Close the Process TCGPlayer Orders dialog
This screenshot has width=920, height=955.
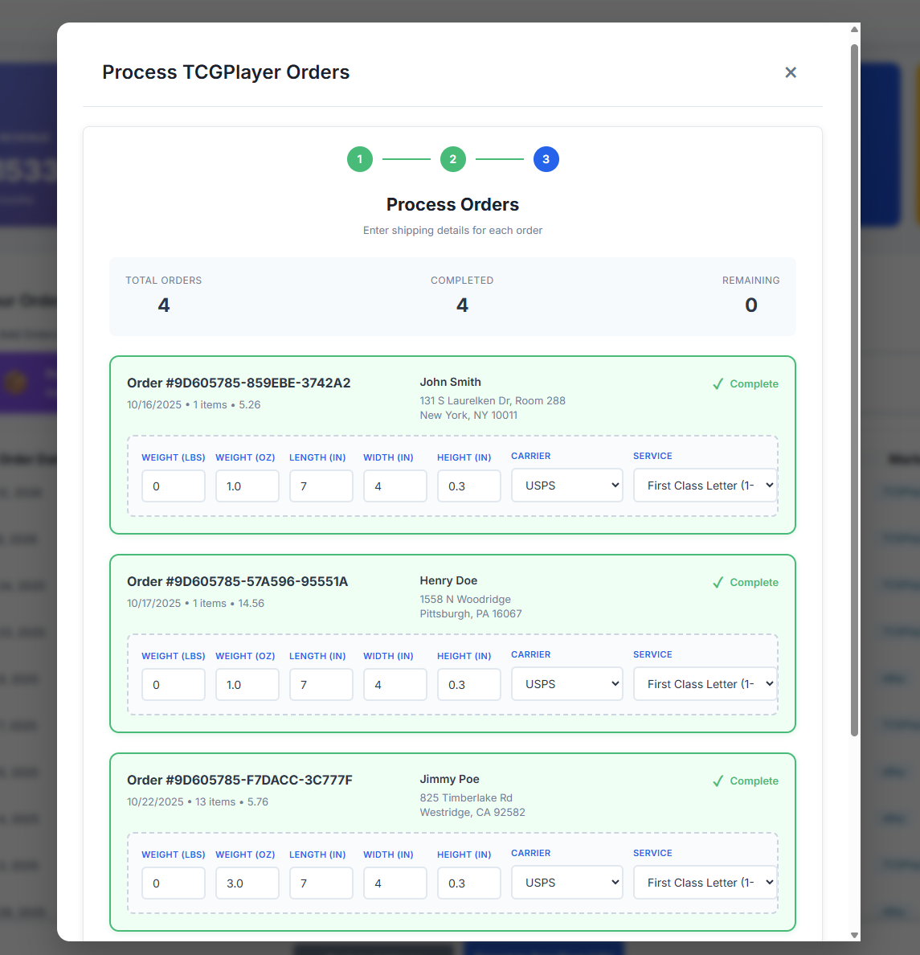791,72
